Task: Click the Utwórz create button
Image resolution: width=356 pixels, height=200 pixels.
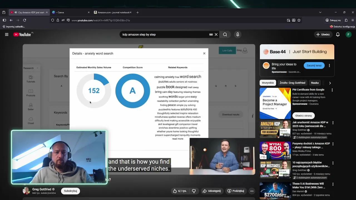Action: (323, 34)
